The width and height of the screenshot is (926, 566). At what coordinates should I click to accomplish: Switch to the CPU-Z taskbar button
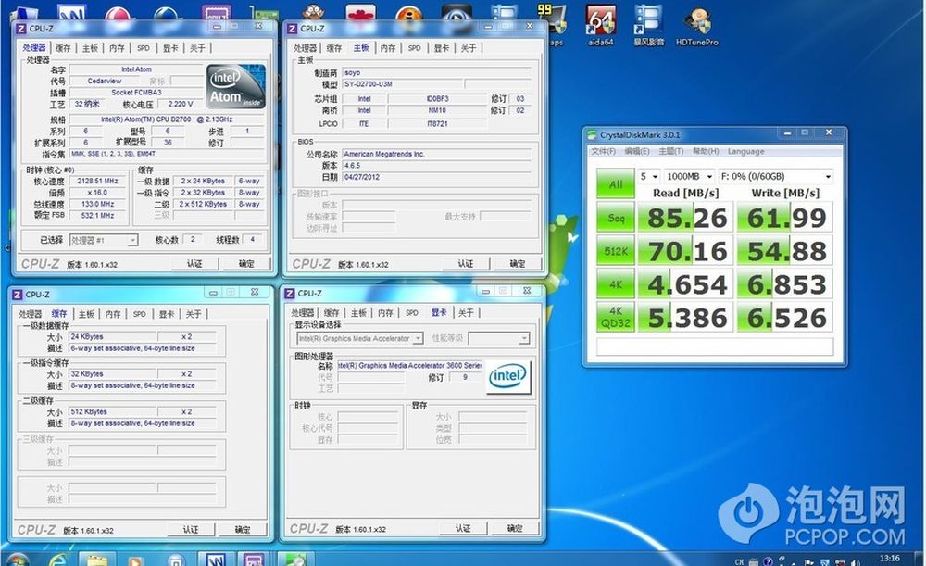[x=254, y=559]
